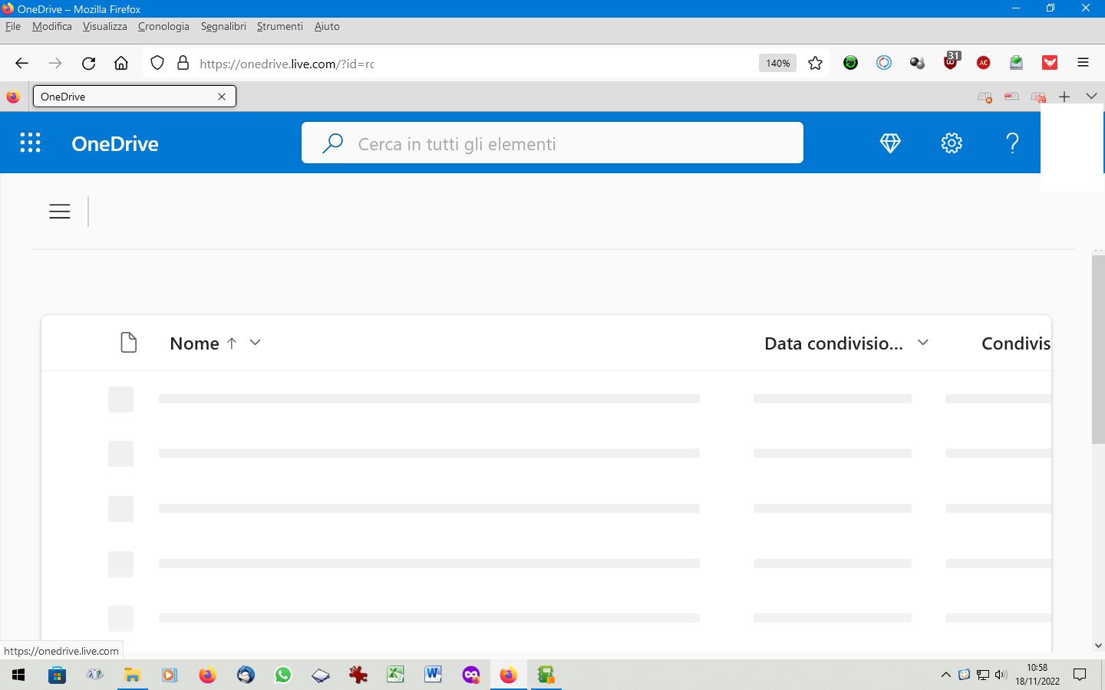Click the scrollbar down arrow
The height and width of the screenshot is (690, 1105).
tap(1098, 646)
